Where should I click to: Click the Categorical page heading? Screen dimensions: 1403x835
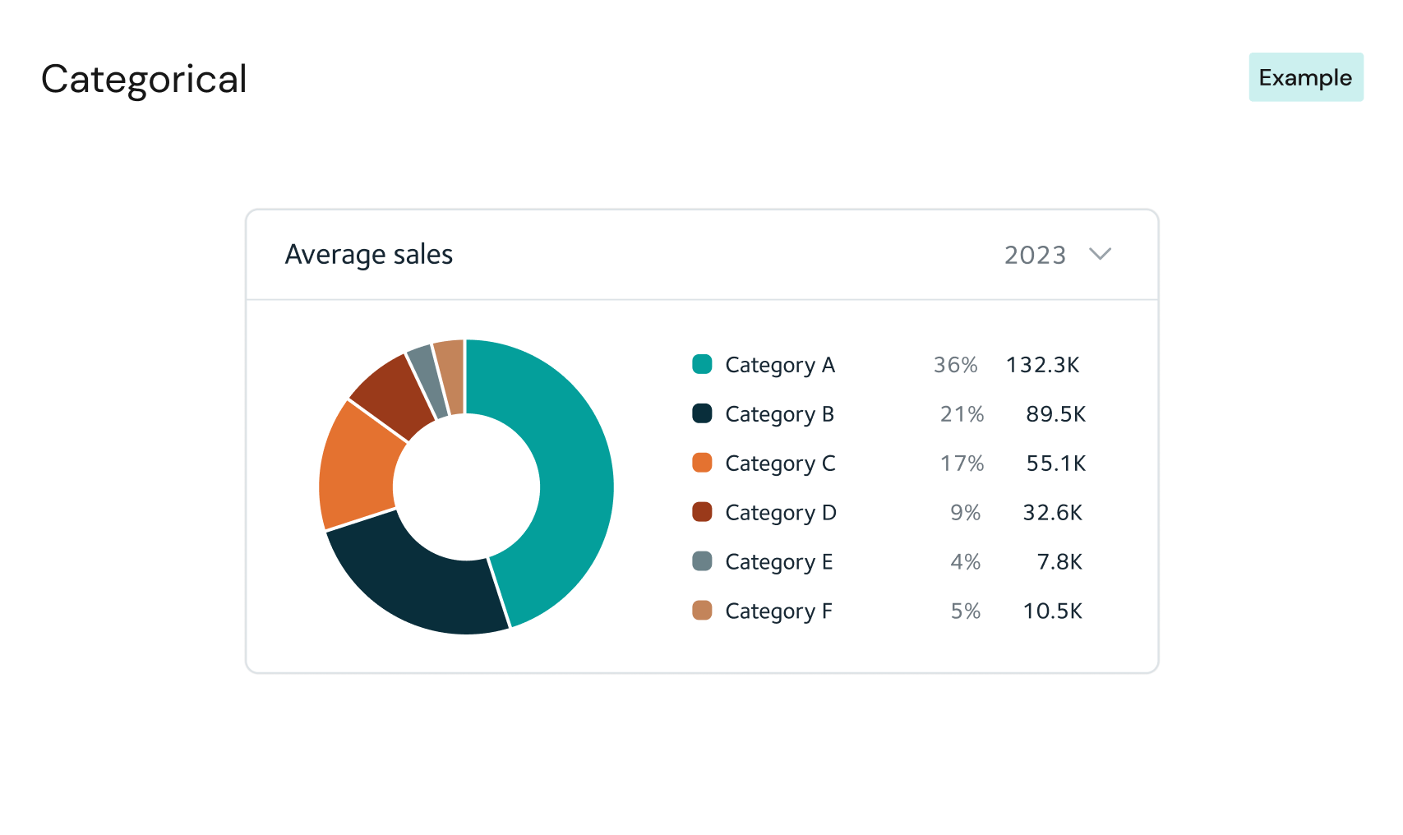point(144,80)
